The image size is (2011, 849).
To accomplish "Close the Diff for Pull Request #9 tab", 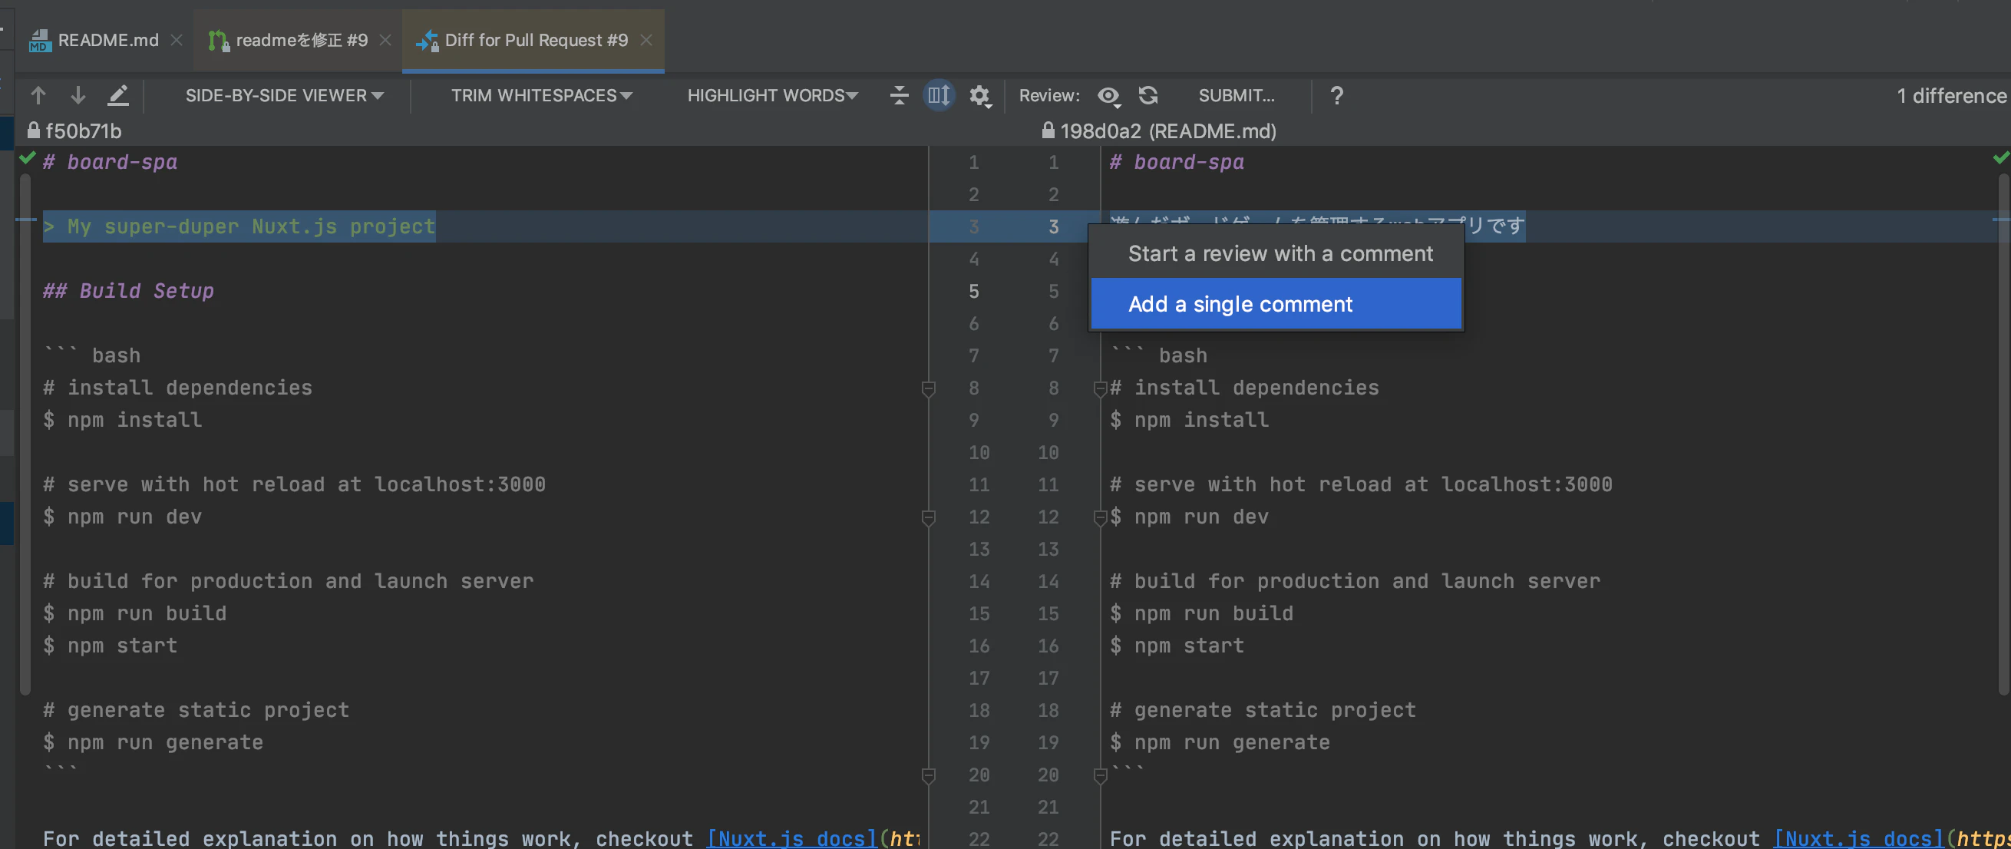I will (646, 40).
